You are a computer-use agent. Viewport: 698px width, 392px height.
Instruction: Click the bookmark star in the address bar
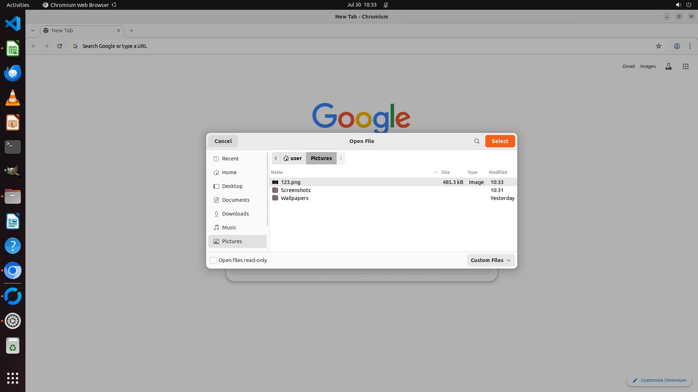tap(658, 46)
